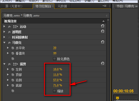Expand the 运动 effect group
139x101 pixels.
[4, 26]
